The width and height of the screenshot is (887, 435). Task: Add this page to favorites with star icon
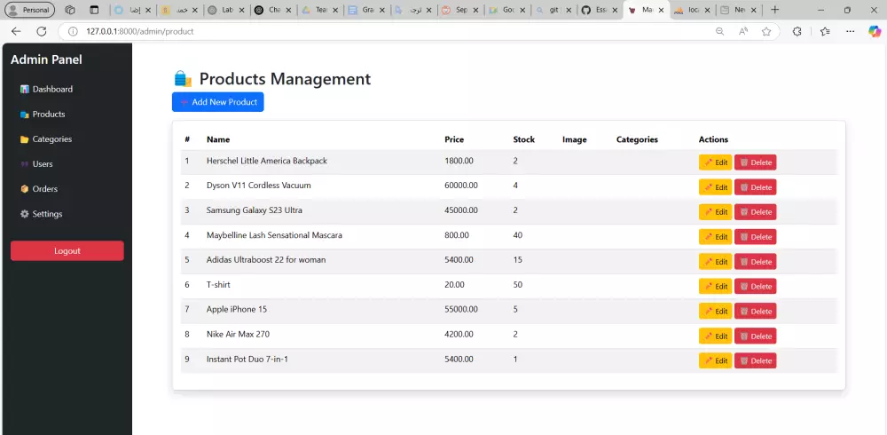[x=766, y=31]
